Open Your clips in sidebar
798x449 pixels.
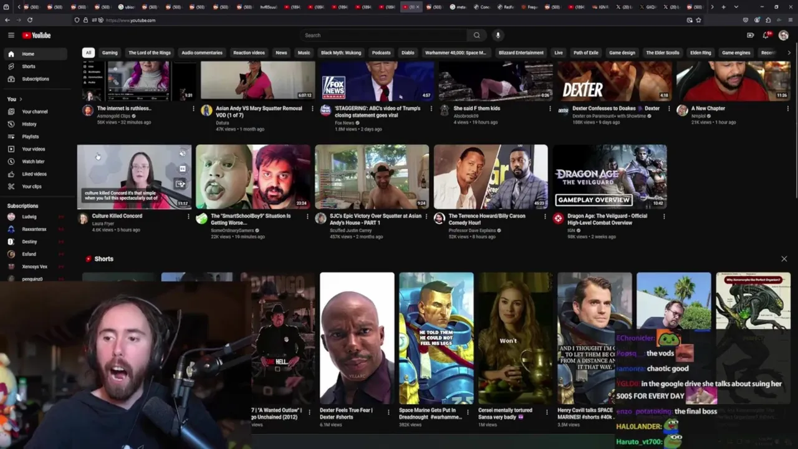click(36, 186)
